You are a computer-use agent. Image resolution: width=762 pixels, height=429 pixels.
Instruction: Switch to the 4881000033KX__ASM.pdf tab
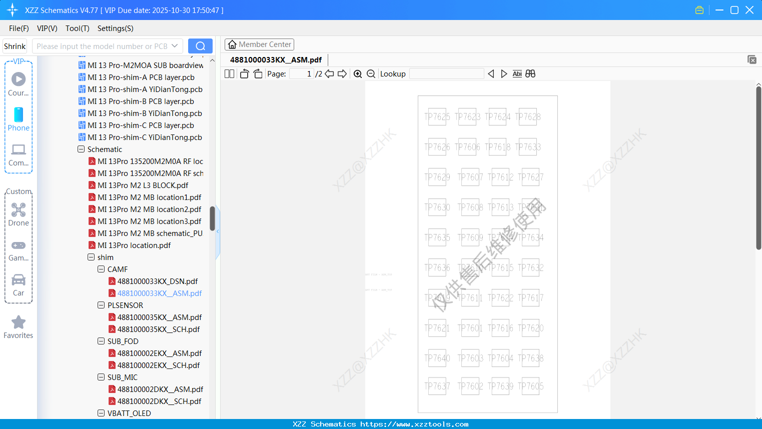(x=276, y=59)
